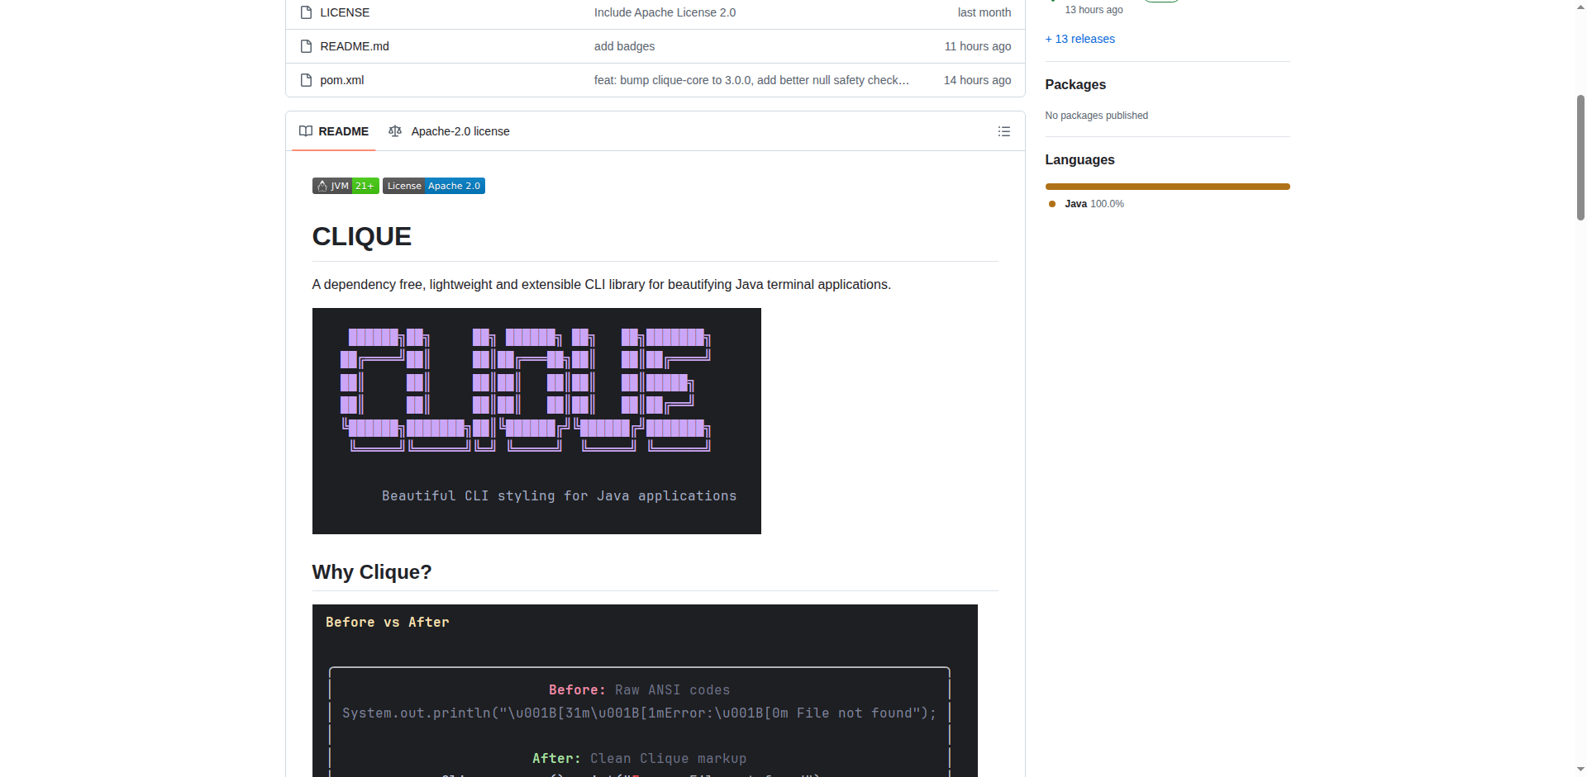This screenshot has width=1587, height=777.
Task: Open the CLIQUE ASCII banner image
Action: pos(536,421)
